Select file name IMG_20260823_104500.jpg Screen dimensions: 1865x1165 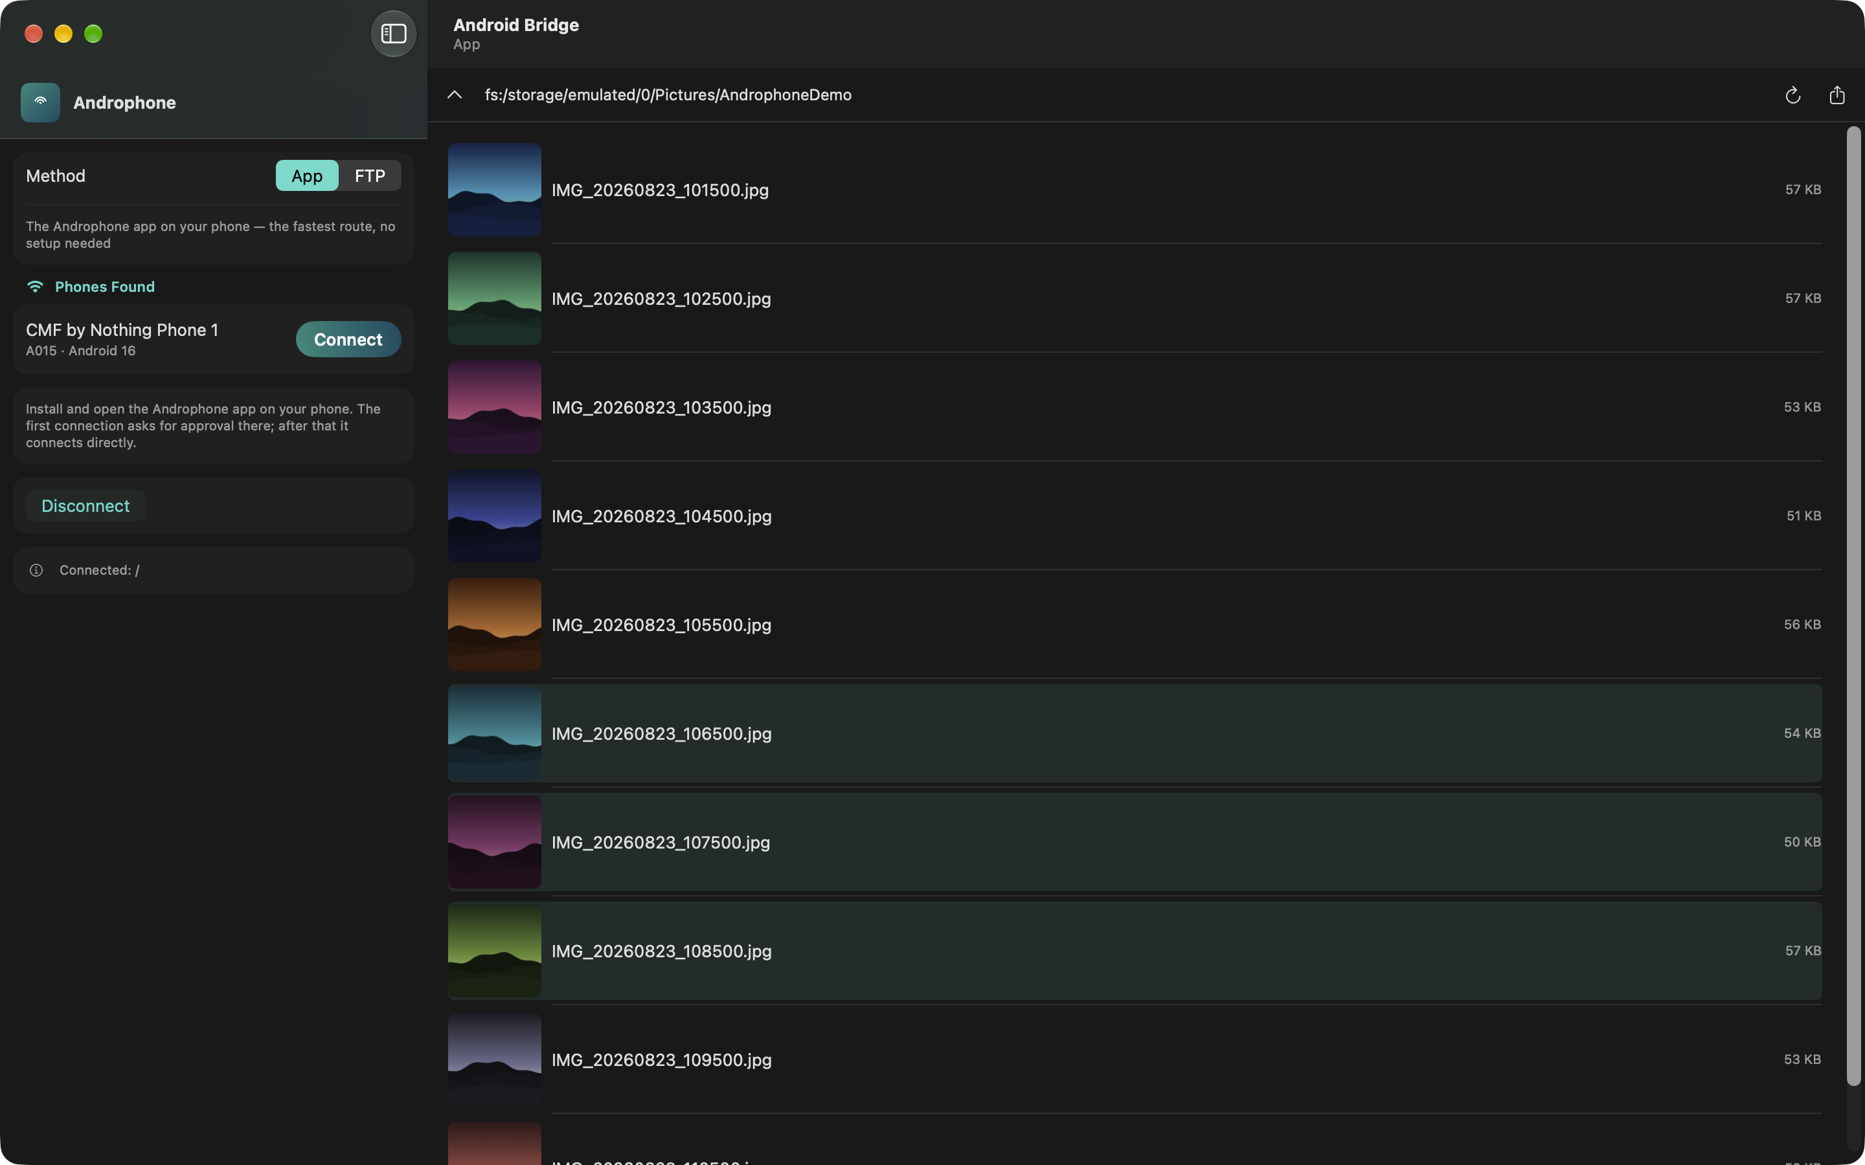tap(661, 515)
